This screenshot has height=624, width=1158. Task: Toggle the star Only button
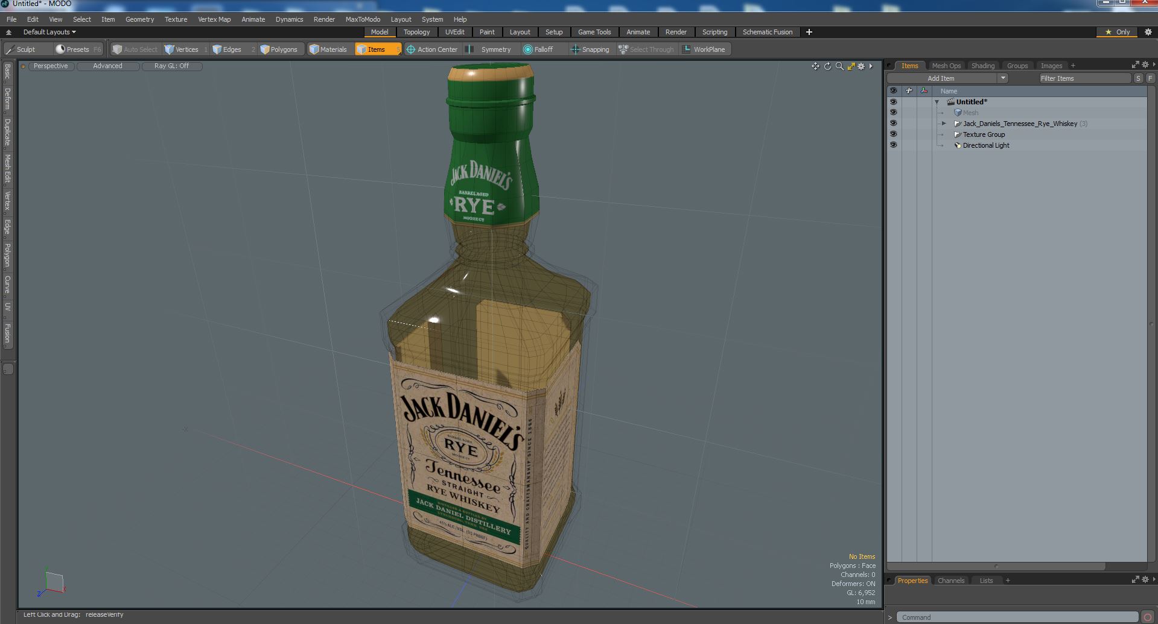tap(1118, 32)
